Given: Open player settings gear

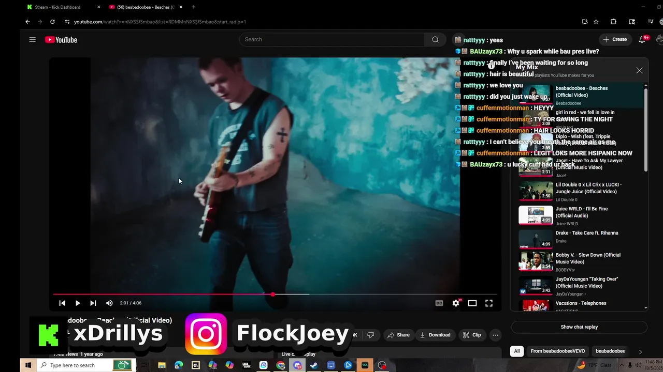Looking at the screenshot, I should (456, 303).
